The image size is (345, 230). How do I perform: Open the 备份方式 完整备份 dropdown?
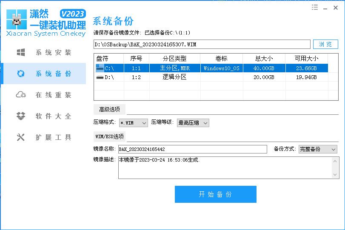tap(317, 149)
